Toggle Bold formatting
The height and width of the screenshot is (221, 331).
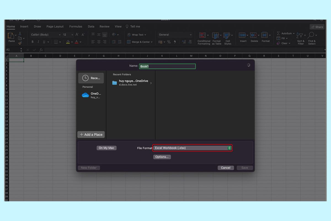coord(33,42)
